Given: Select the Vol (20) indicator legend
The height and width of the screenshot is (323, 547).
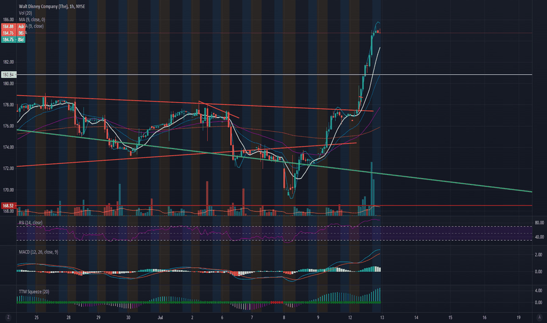Looking at the screenshot, I should coord(25,13).
